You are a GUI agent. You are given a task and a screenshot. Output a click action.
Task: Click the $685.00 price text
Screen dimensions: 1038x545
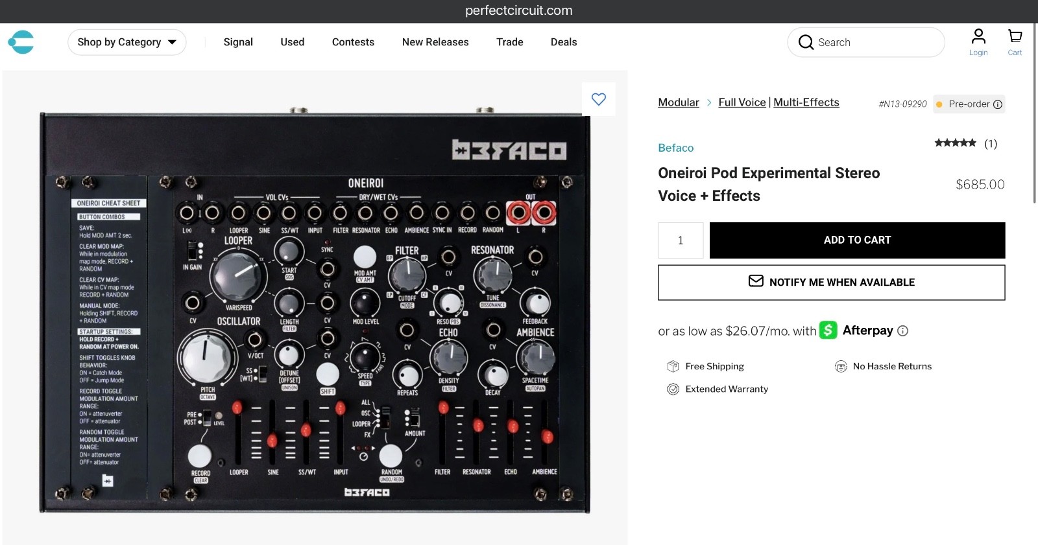pyautogui.click(x=980, y=185)
